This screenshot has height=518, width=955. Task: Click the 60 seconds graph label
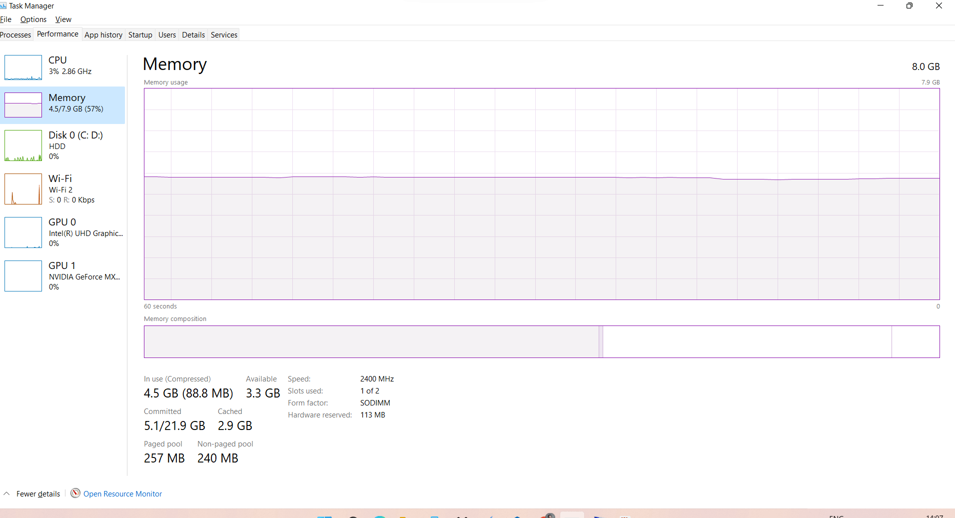160,306
